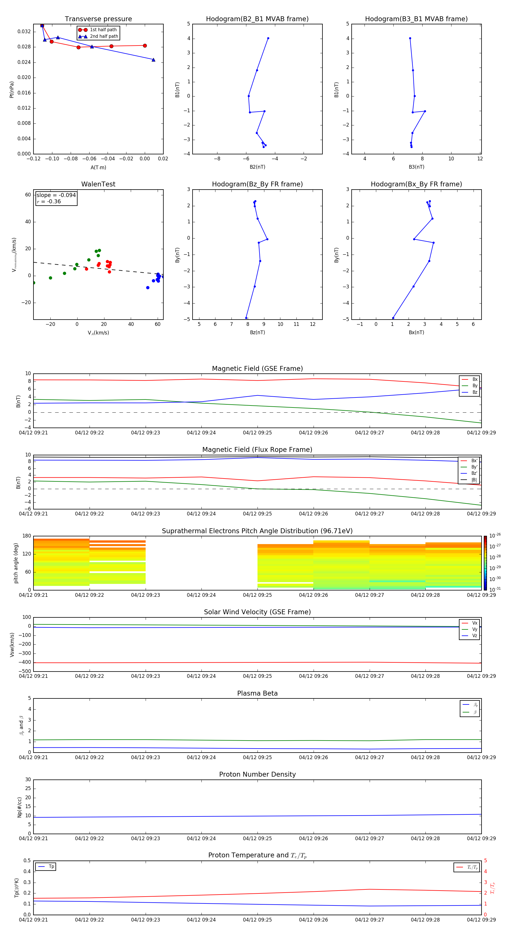
Task: Click '04/12 09:27' under Proton Number Density panel
Action: 369,838
